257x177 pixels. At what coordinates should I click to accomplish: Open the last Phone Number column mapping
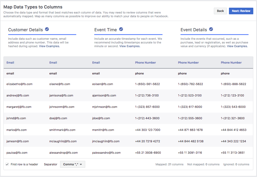(231, 63)
